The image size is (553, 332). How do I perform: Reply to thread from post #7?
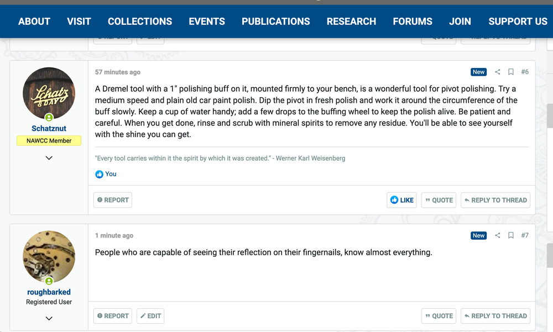pyautogui.click(x=495, y=316)
